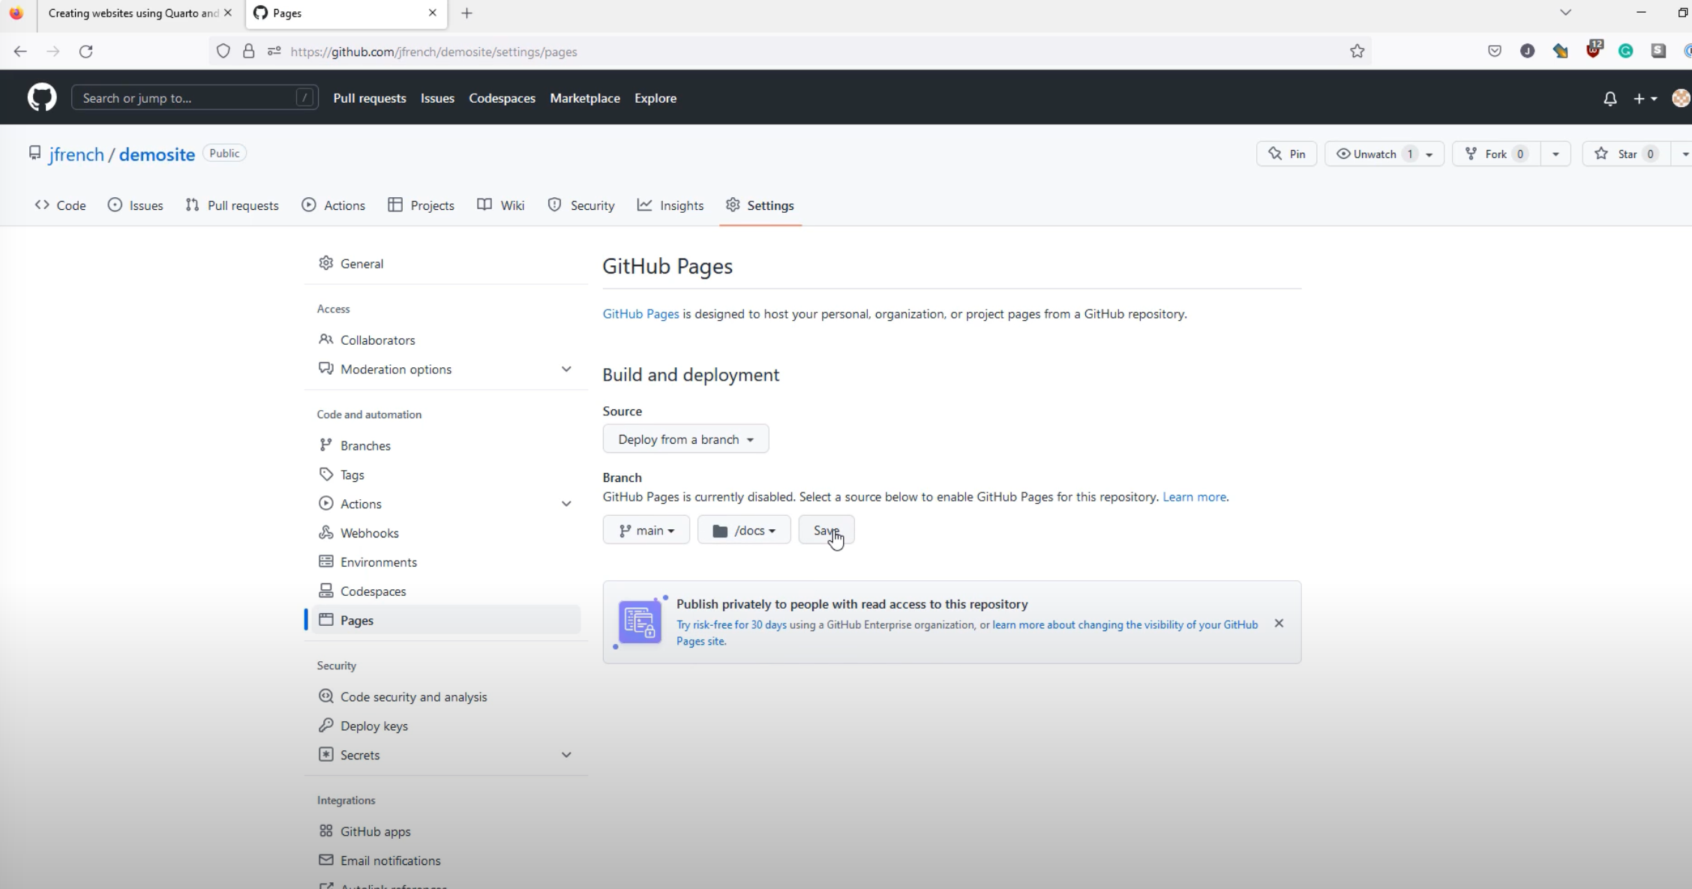Screen dimensions: 1692x889
Task: Dismiss the Publish privately banner
Action: pyautogui.click(x=1279, y=624)
